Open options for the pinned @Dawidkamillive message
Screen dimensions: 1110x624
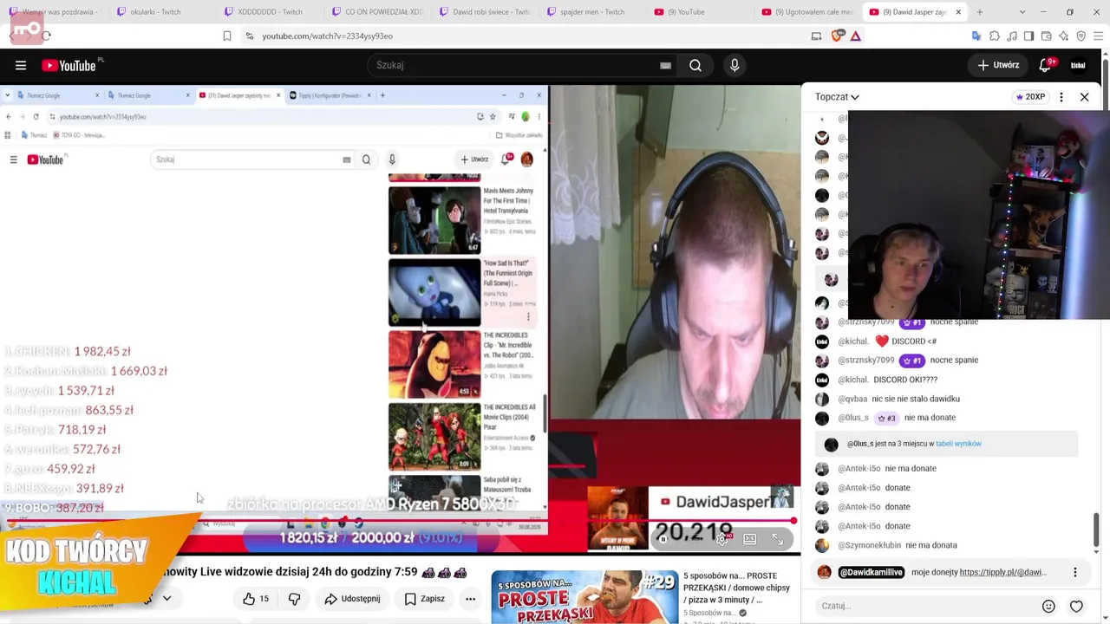click(1075, 572)
